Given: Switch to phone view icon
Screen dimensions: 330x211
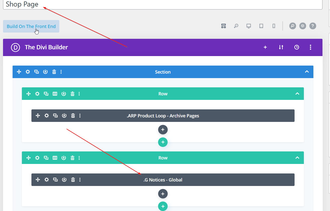Looking at the screenshot, I should point(274,26).
